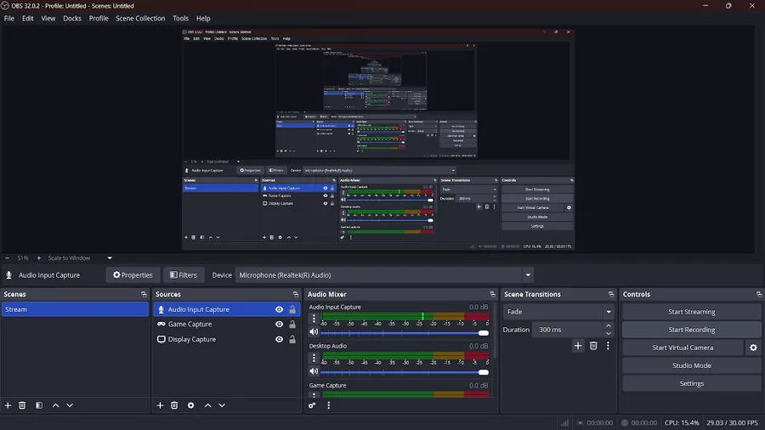This screenshot has width=765, height=430.
Task: Click Start Virtual Camera button
Action: (683, 348)
